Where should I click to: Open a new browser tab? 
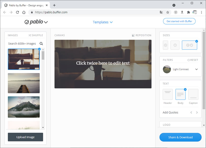pyautogui.click(x=54, y=5)
